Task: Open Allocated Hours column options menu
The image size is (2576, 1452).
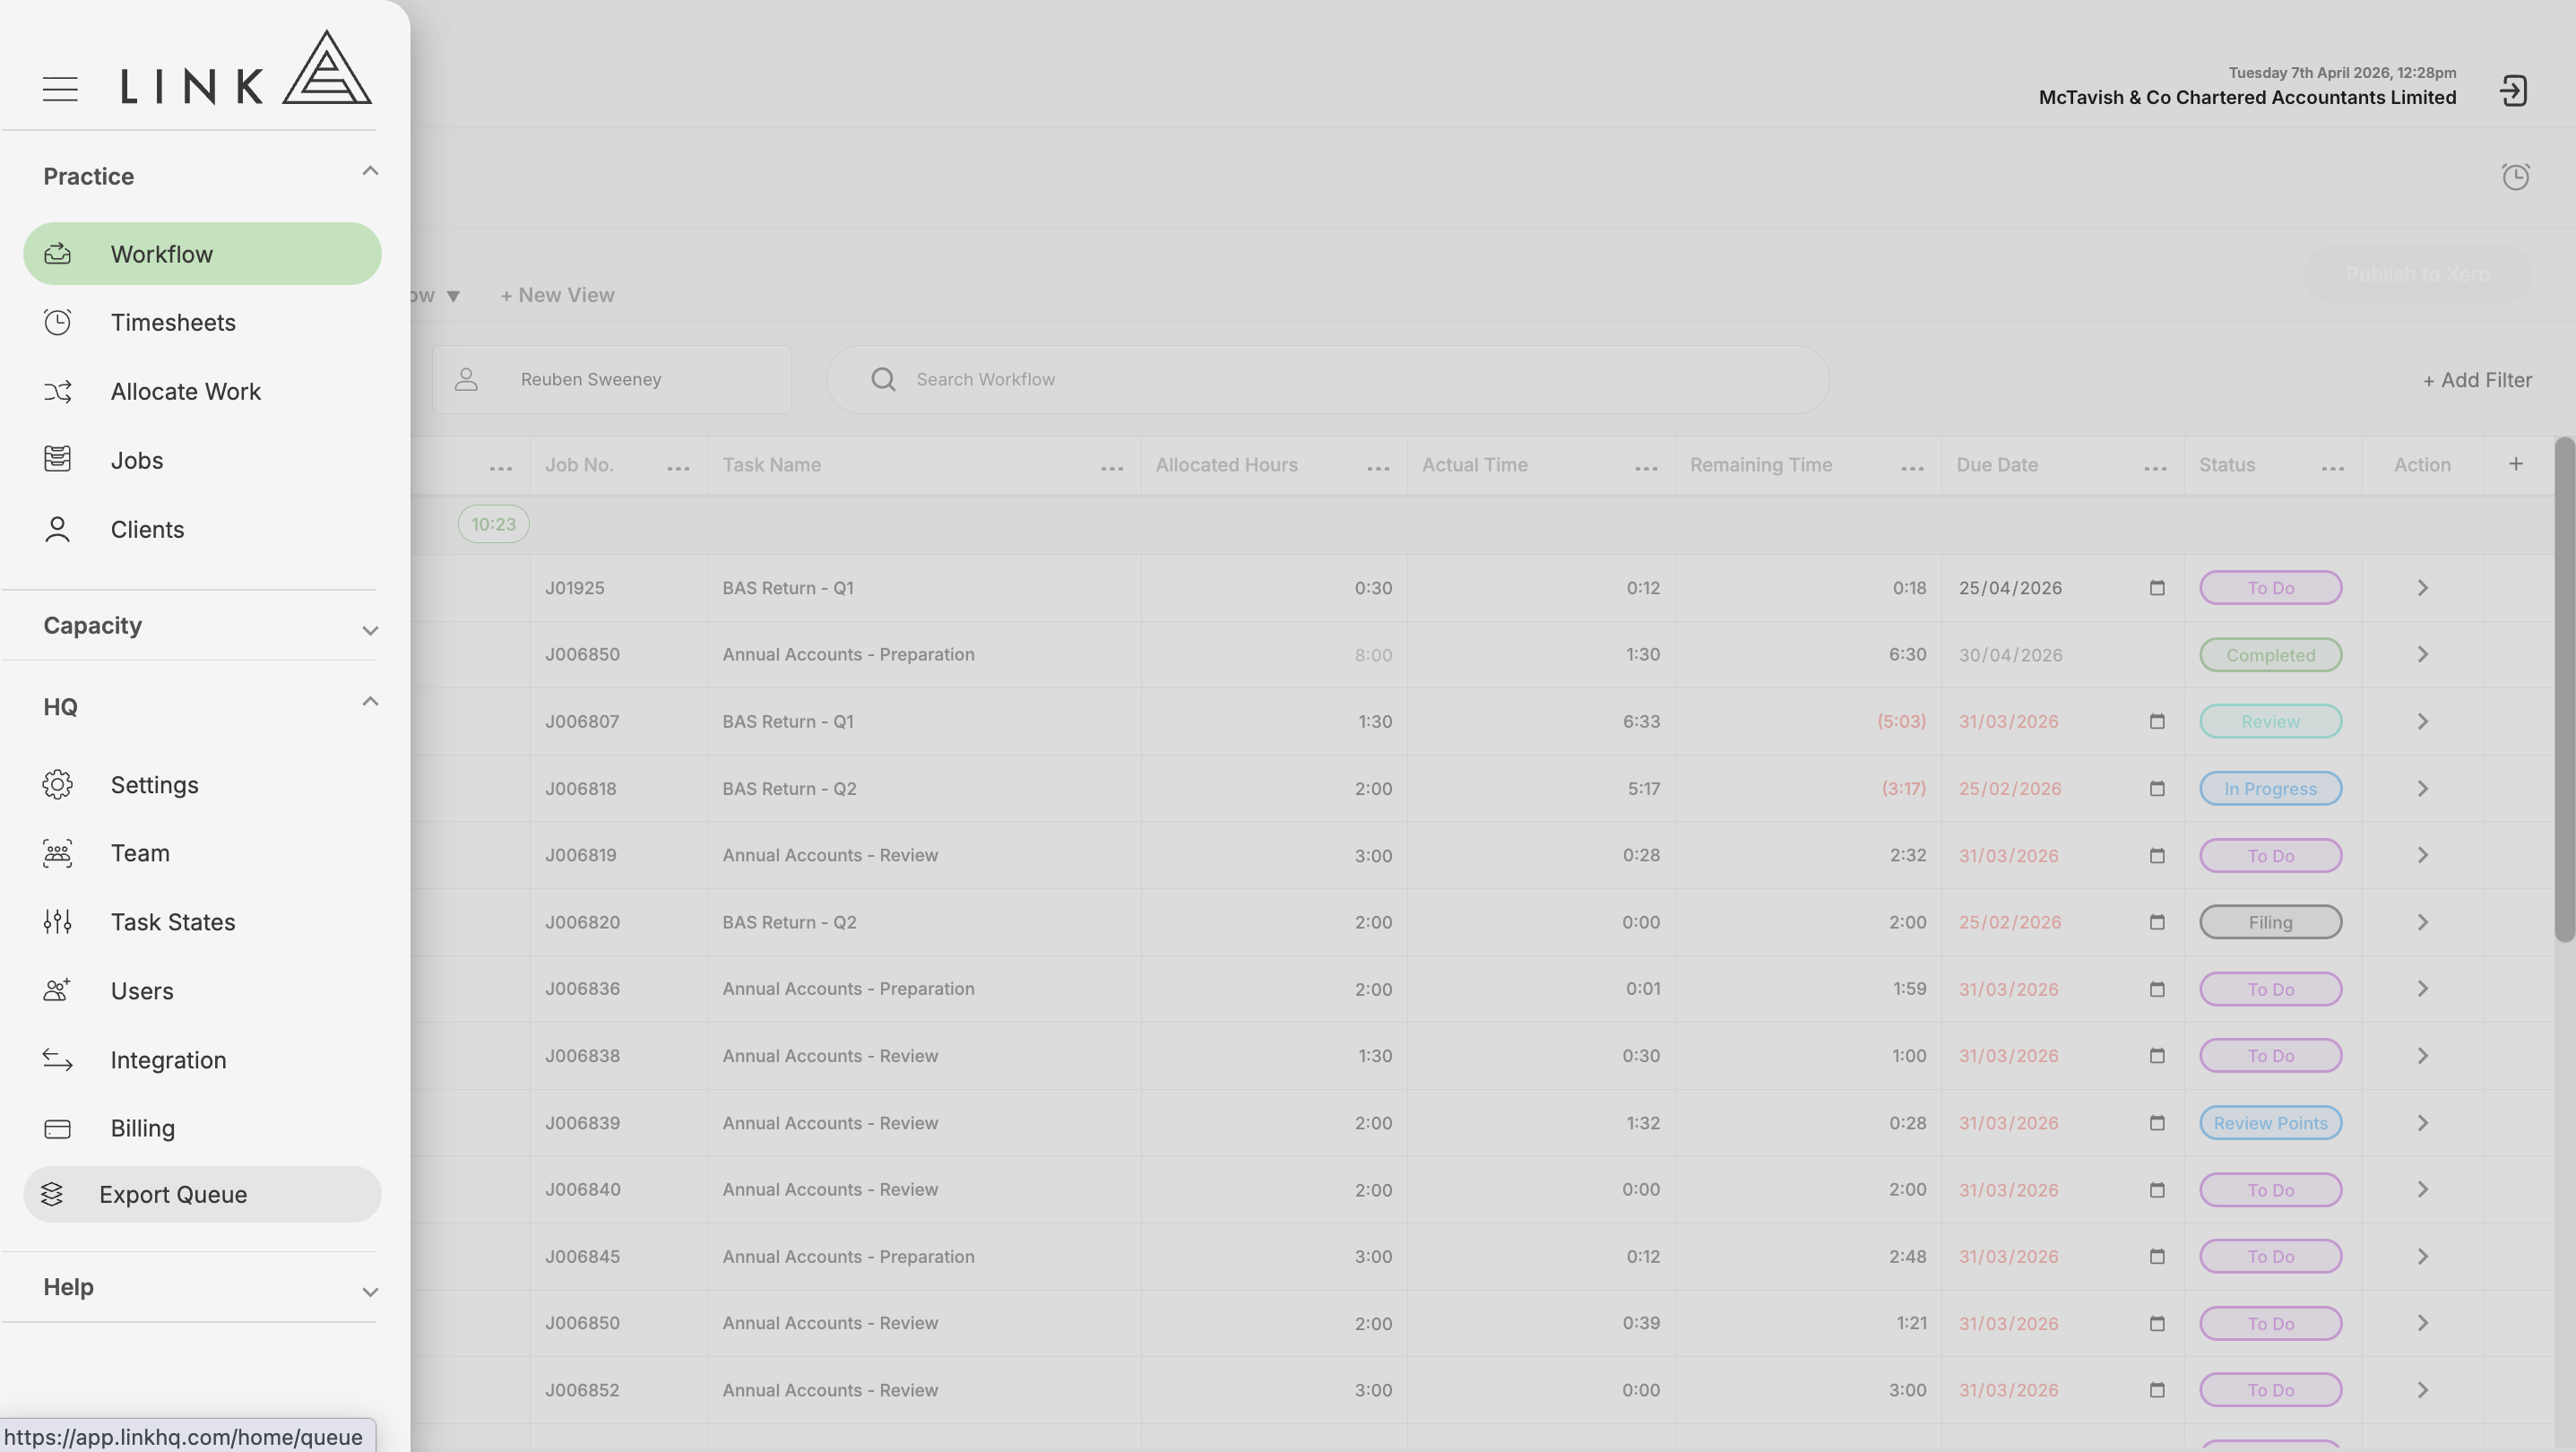Action: [1378, 469]
